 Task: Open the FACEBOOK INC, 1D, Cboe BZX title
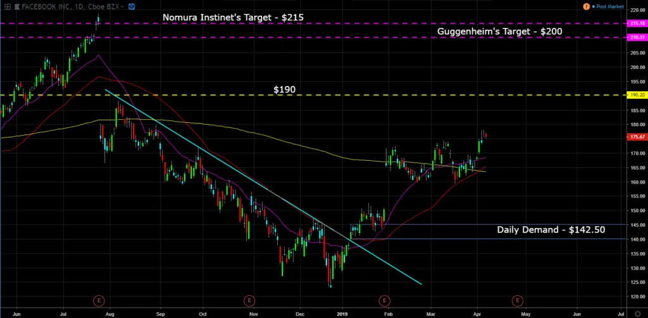(72, 6)
